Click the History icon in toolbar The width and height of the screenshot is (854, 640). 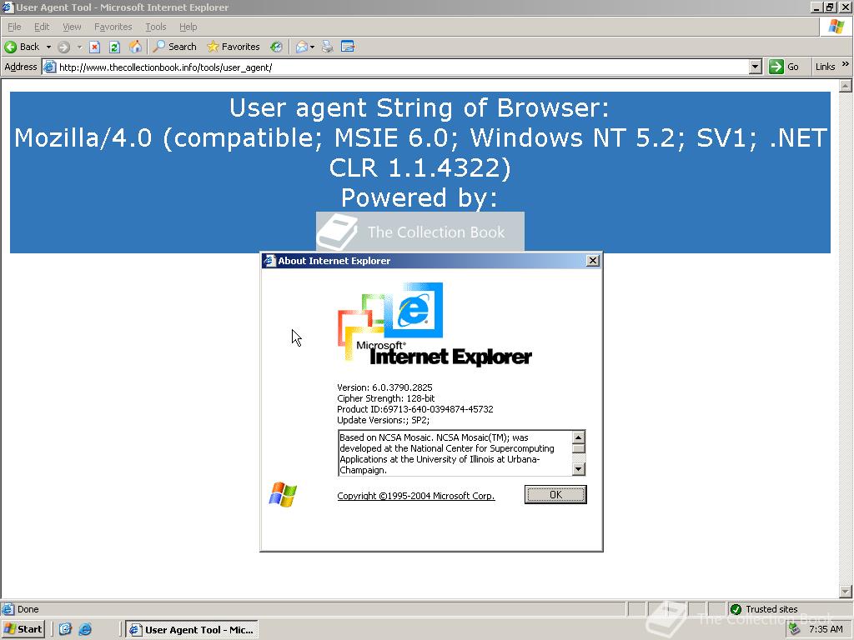[x=277, y=47]
